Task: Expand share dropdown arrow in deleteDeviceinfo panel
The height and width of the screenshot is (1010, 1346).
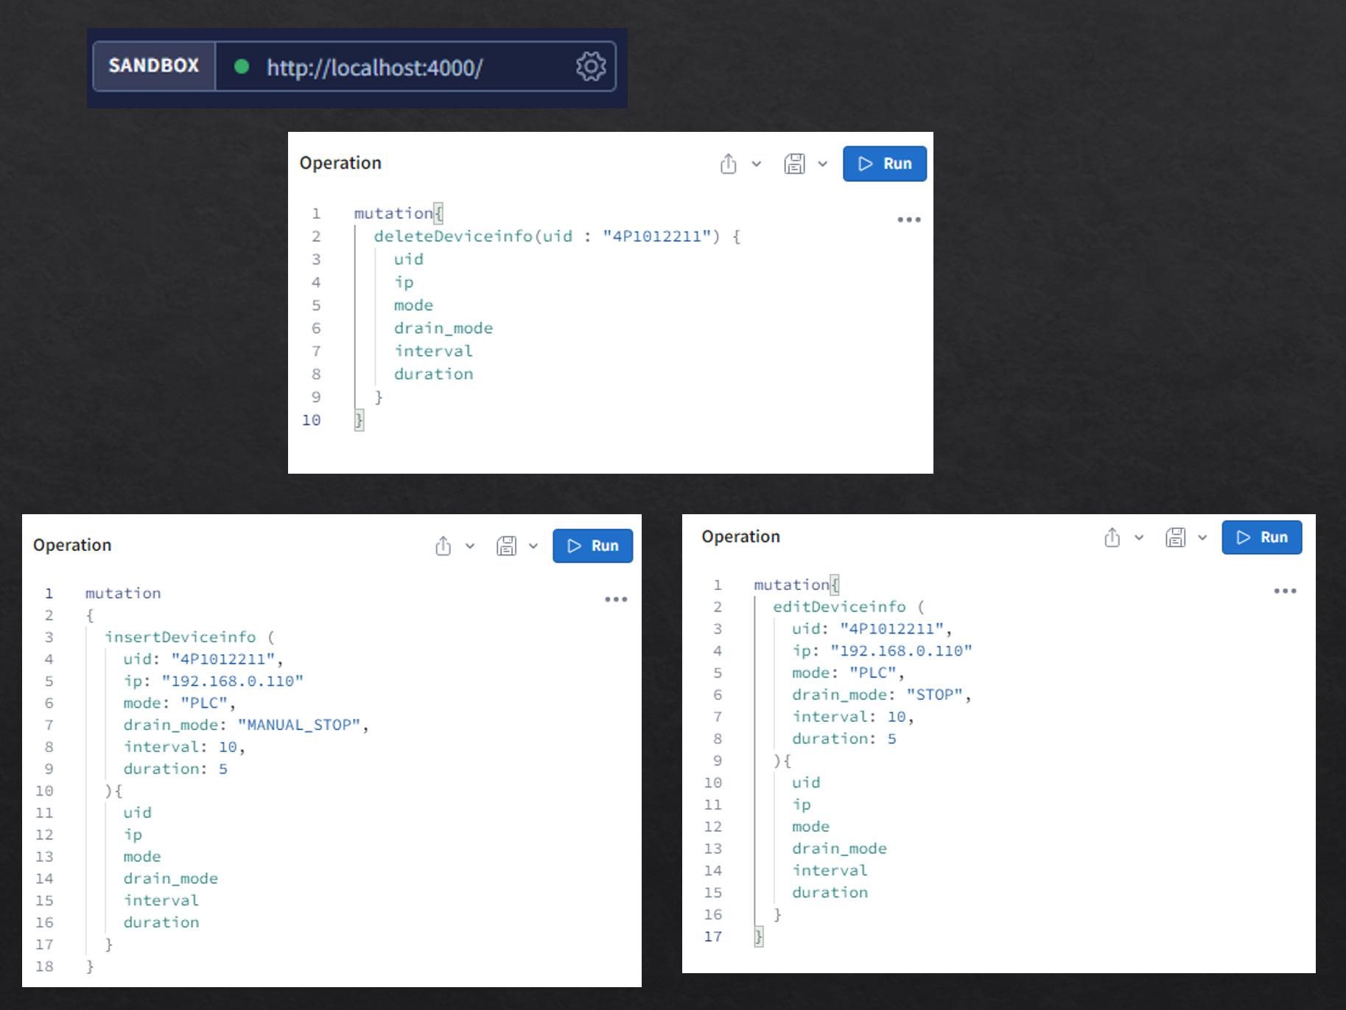Action: coord(757,164)
